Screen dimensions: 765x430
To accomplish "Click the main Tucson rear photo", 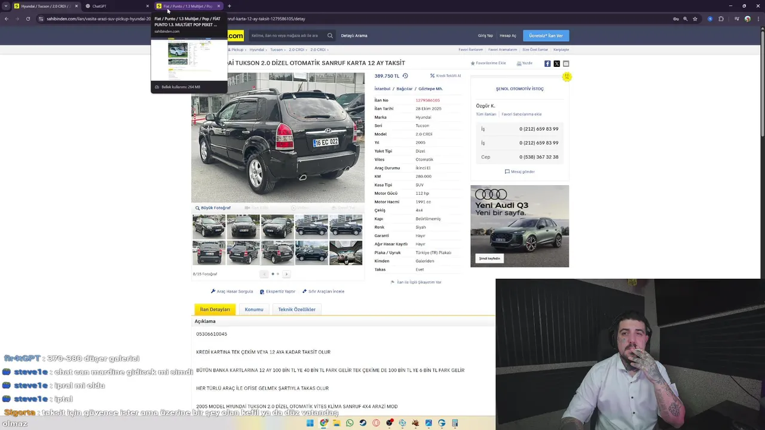I will pyautogui.click(x=278, y=138).
